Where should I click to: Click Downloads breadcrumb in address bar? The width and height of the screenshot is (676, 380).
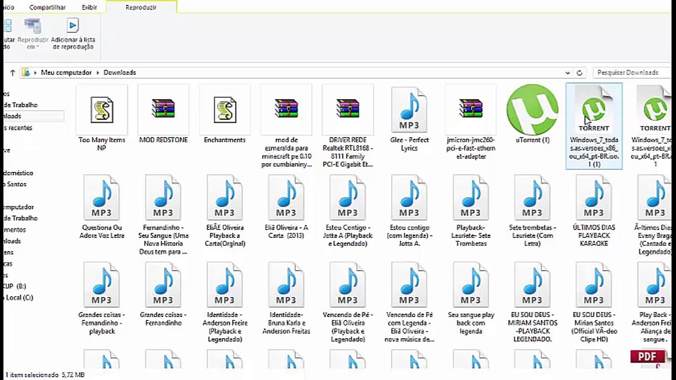(120, 72)
